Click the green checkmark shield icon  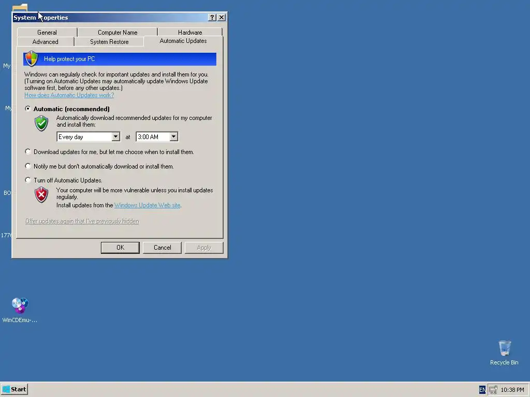(41, 123)
